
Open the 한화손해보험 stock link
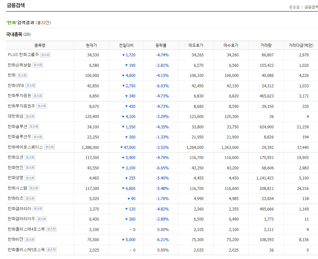pyautogui.click(x=19, y=65)
